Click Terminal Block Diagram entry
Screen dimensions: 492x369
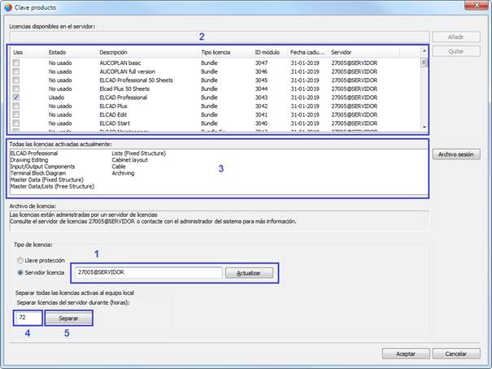pyautogui.click(x=38, y=173)
